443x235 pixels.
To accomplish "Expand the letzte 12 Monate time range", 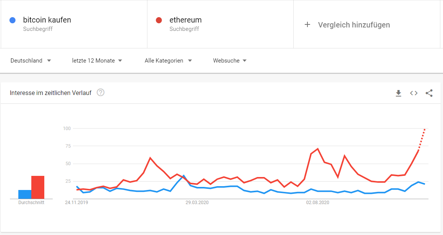I will [97, 61].
